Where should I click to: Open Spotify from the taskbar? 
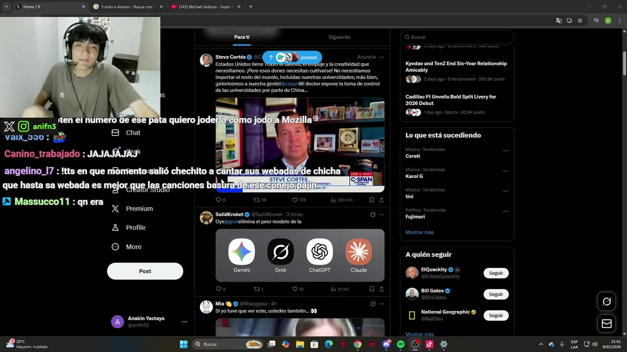click(x=401, y=344)
